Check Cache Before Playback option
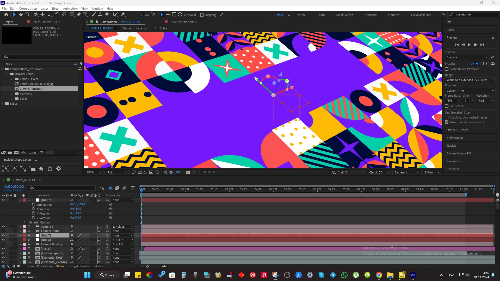 point(447,69)
